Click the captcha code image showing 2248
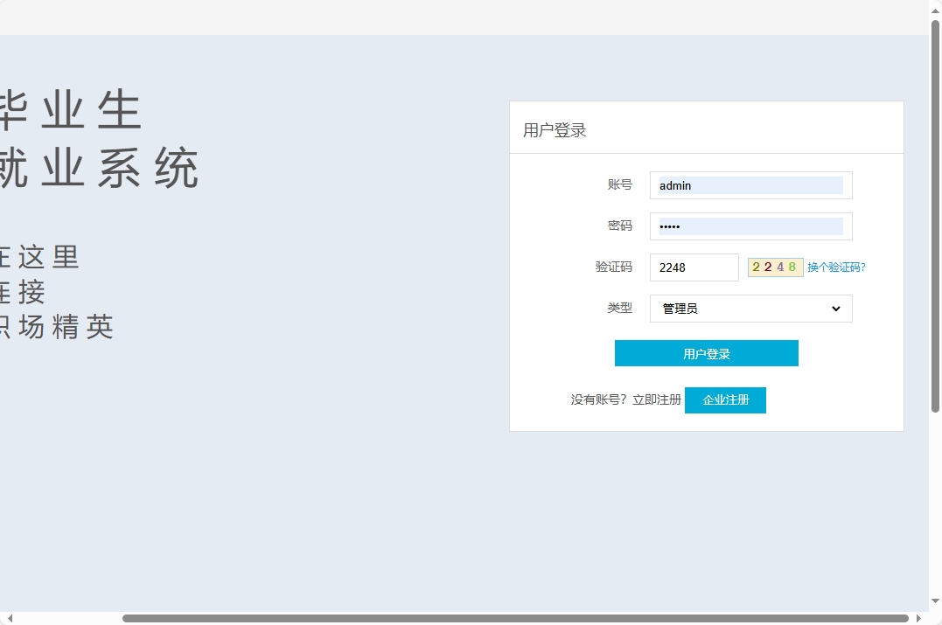 (775, 267)
